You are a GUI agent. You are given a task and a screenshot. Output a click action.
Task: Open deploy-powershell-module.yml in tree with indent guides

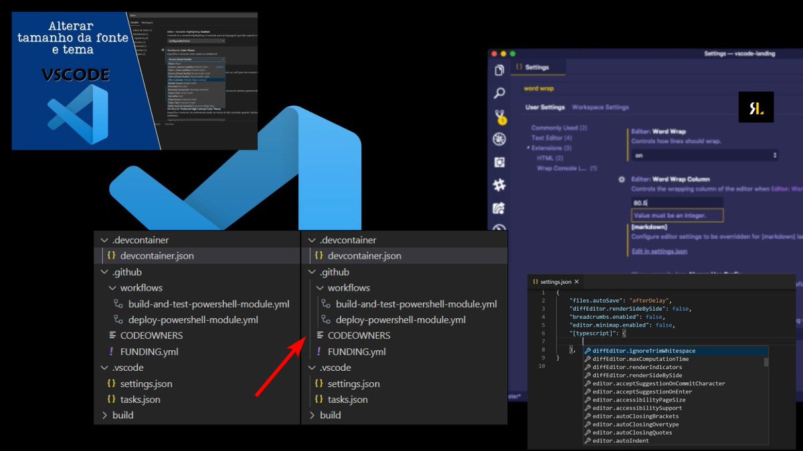tap(401, 320)
